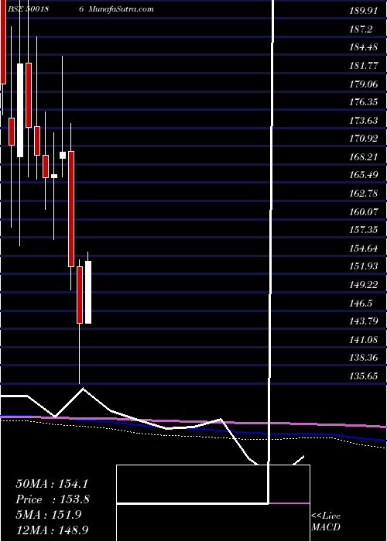Select the 165.49 price level
The image size is (387, 542).
click(364, 175)
